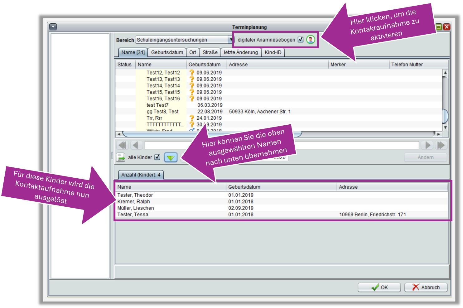
Task: Open the Bereich dropdown list
Action: pyautogui.click(x=231, y=40)
